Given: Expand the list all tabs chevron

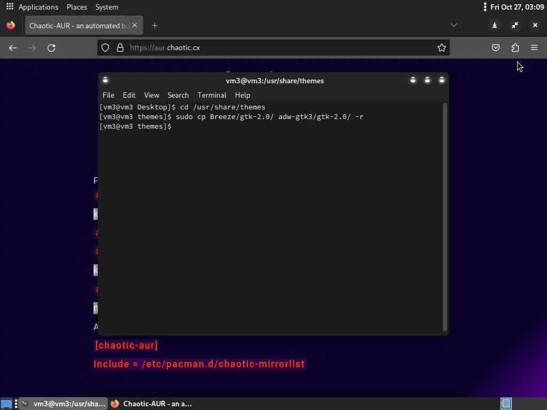Looking at the screenshot, I should click(454, 25).
